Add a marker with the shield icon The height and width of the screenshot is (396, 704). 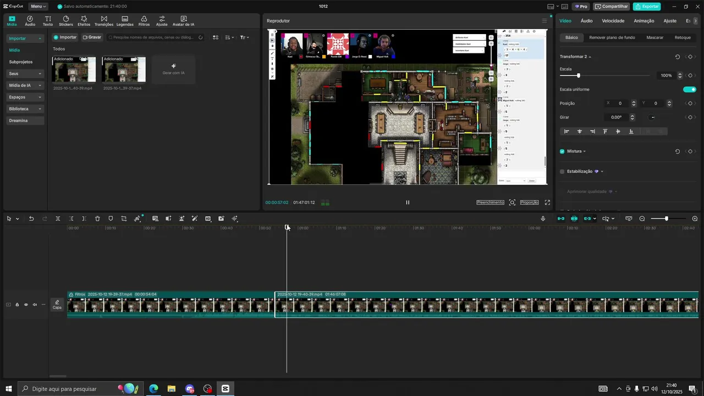[x=111, y=218]
